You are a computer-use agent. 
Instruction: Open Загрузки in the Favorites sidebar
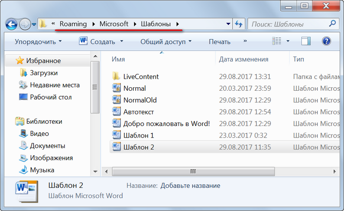[44, 73]
